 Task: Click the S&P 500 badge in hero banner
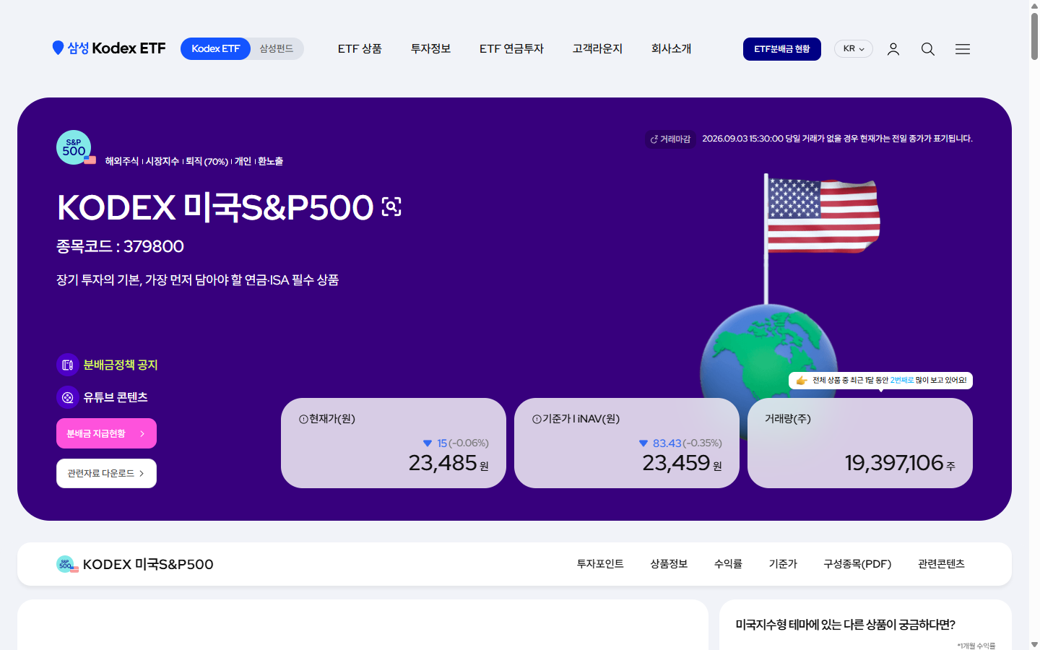coord(75,147)
